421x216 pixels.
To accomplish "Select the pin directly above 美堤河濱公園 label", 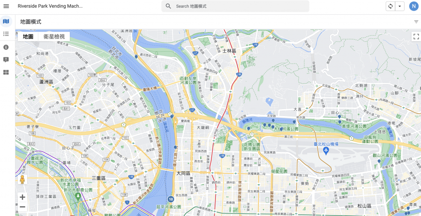I will click(x=340, y=122).
